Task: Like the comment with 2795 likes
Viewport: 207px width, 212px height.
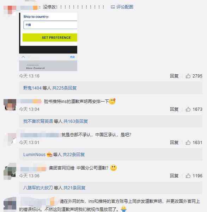Action: [x=188, y=76]
